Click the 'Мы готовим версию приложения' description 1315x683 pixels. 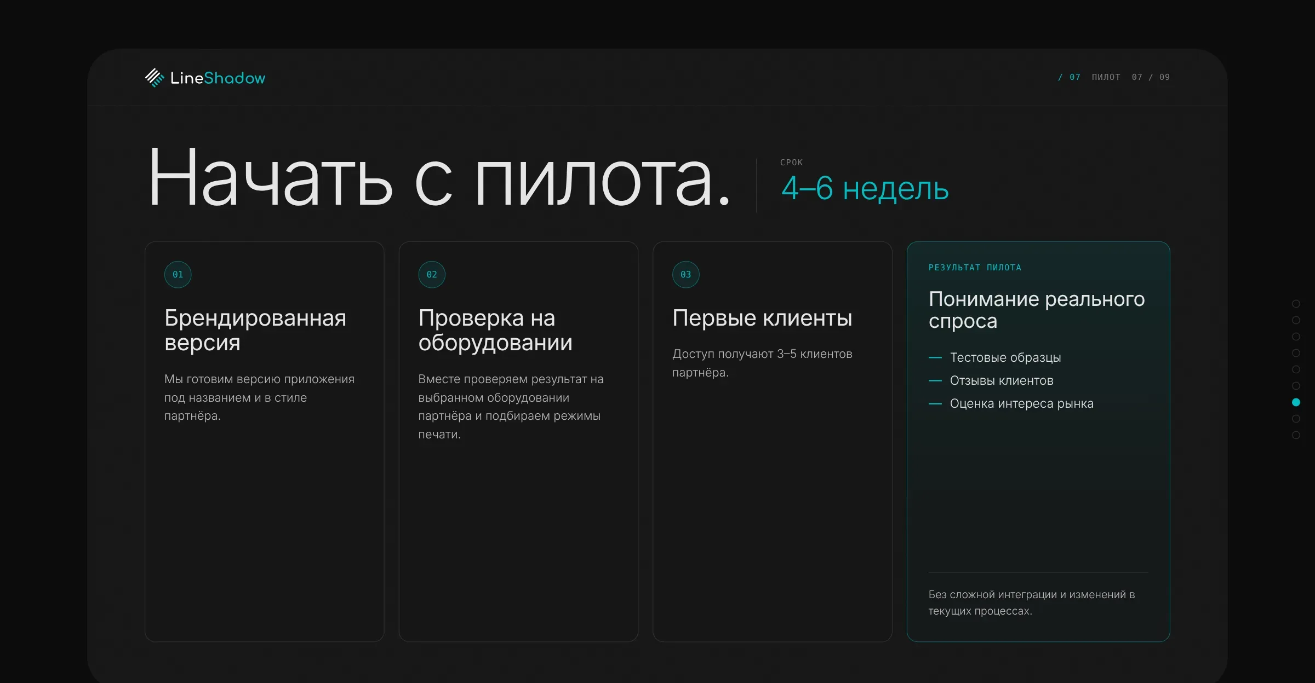[260, 397]
